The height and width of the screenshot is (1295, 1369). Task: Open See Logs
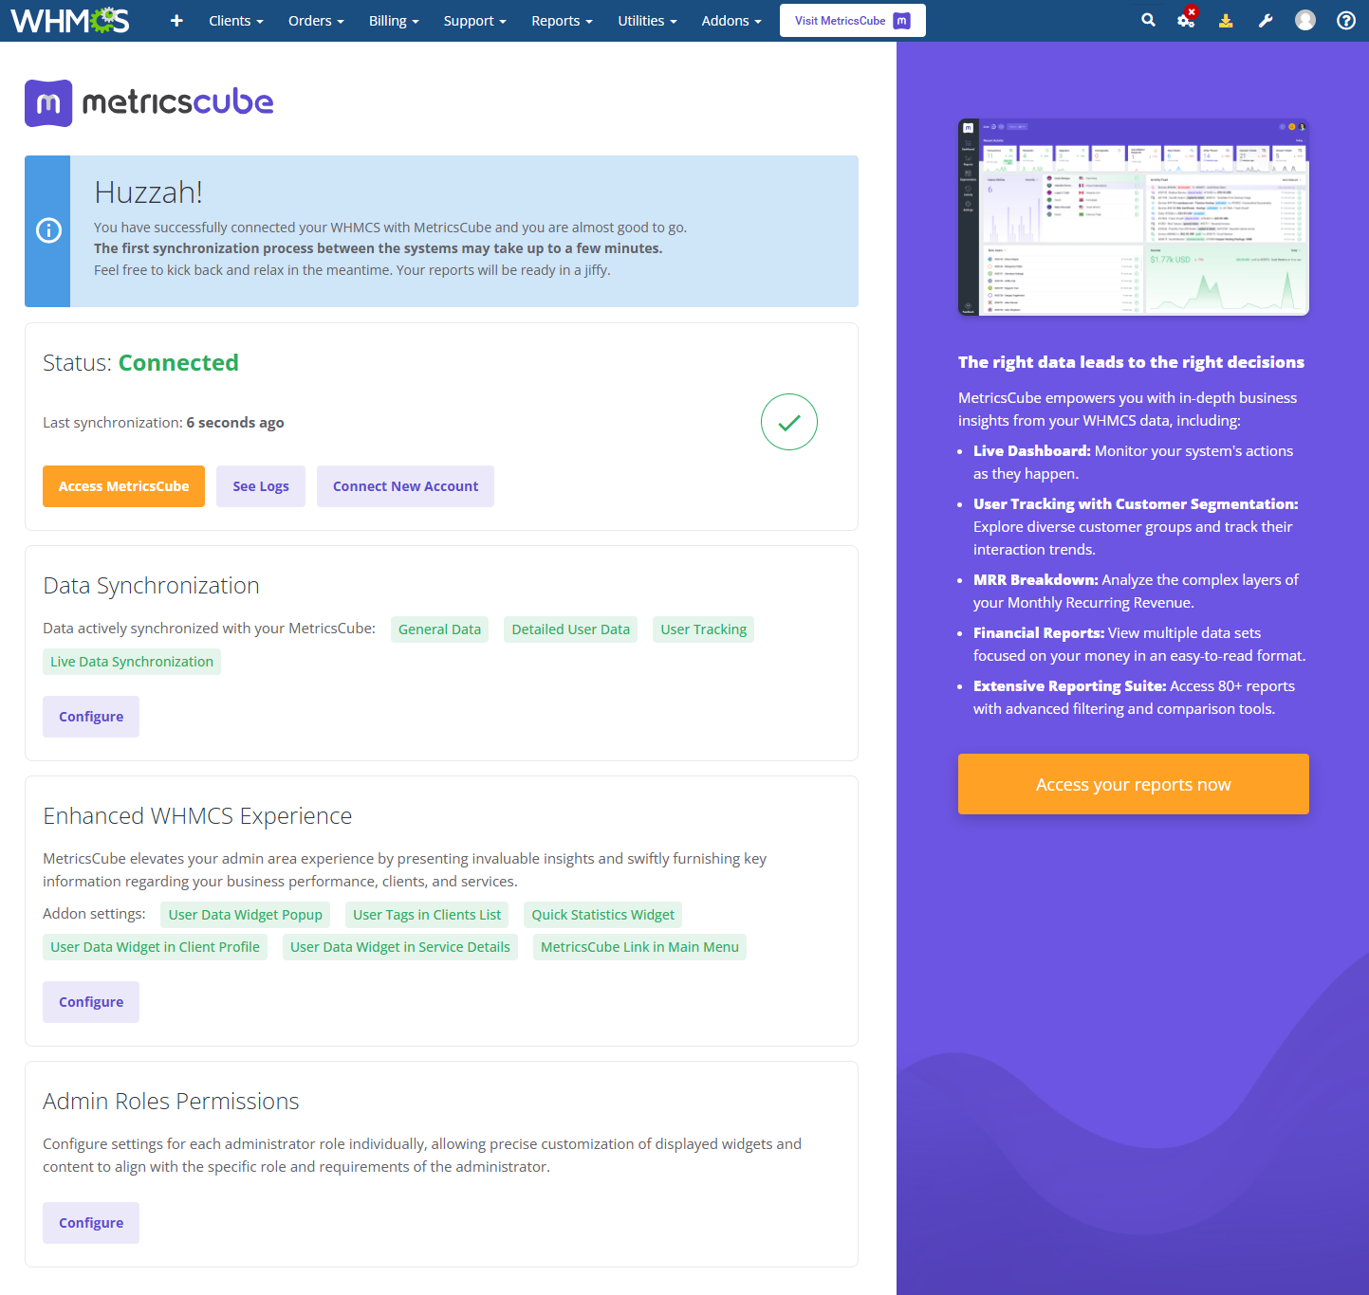click(x=261, y=486)
